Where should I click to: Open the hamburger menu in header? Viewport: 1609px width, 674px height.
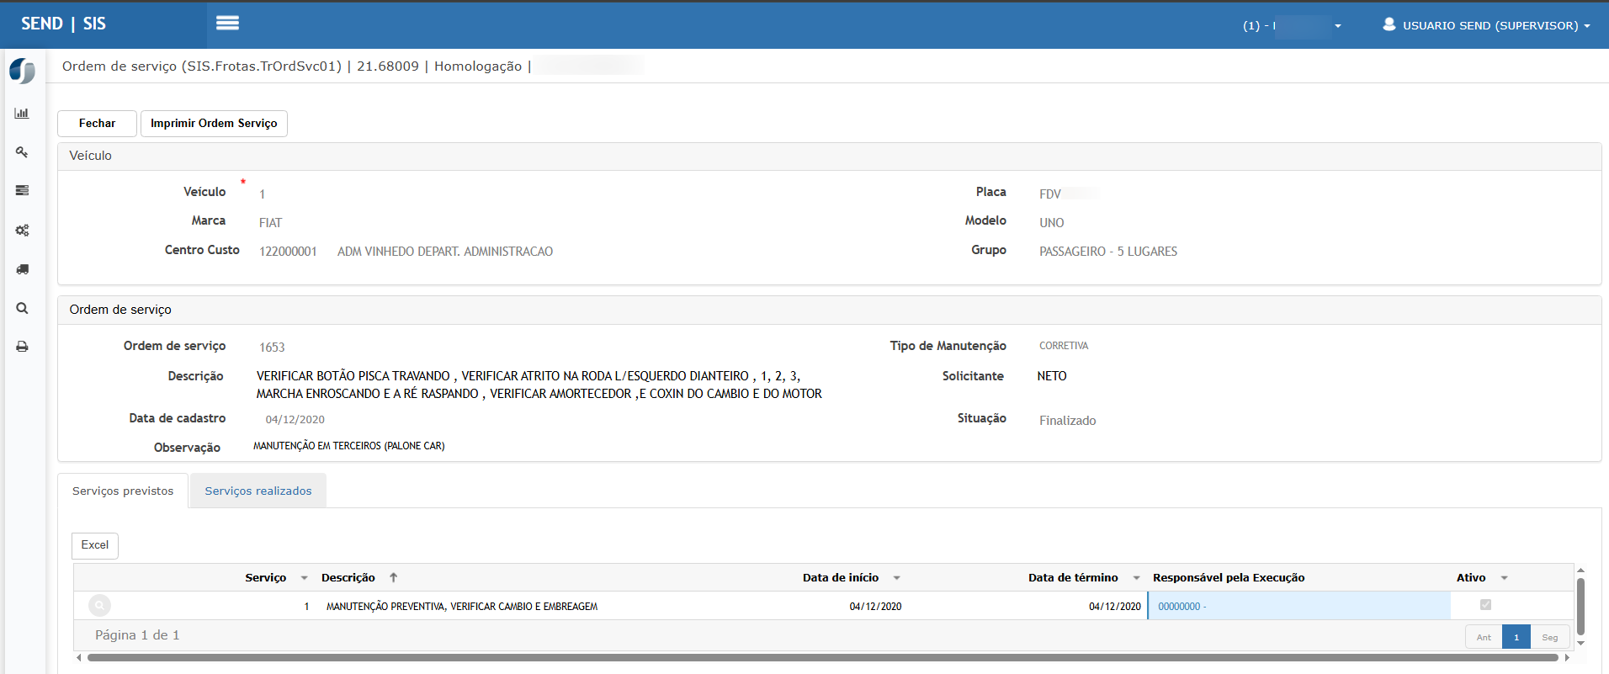tap(227, 24)
